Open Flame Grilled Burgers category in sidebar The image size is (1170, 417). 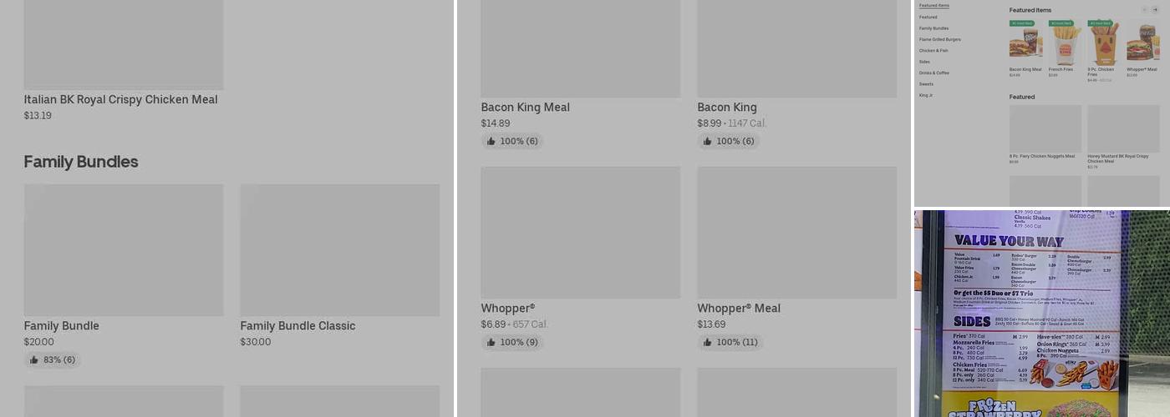939,39
